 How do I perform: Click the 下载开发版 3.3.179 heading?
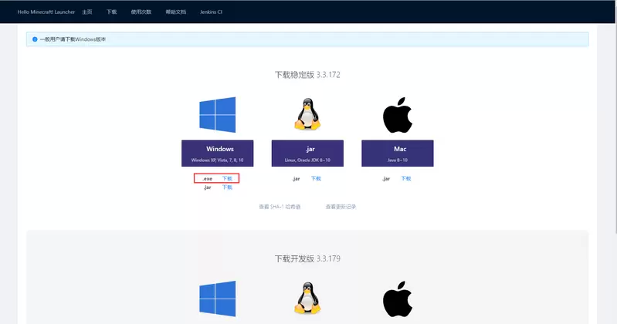[x=307, y=258]
